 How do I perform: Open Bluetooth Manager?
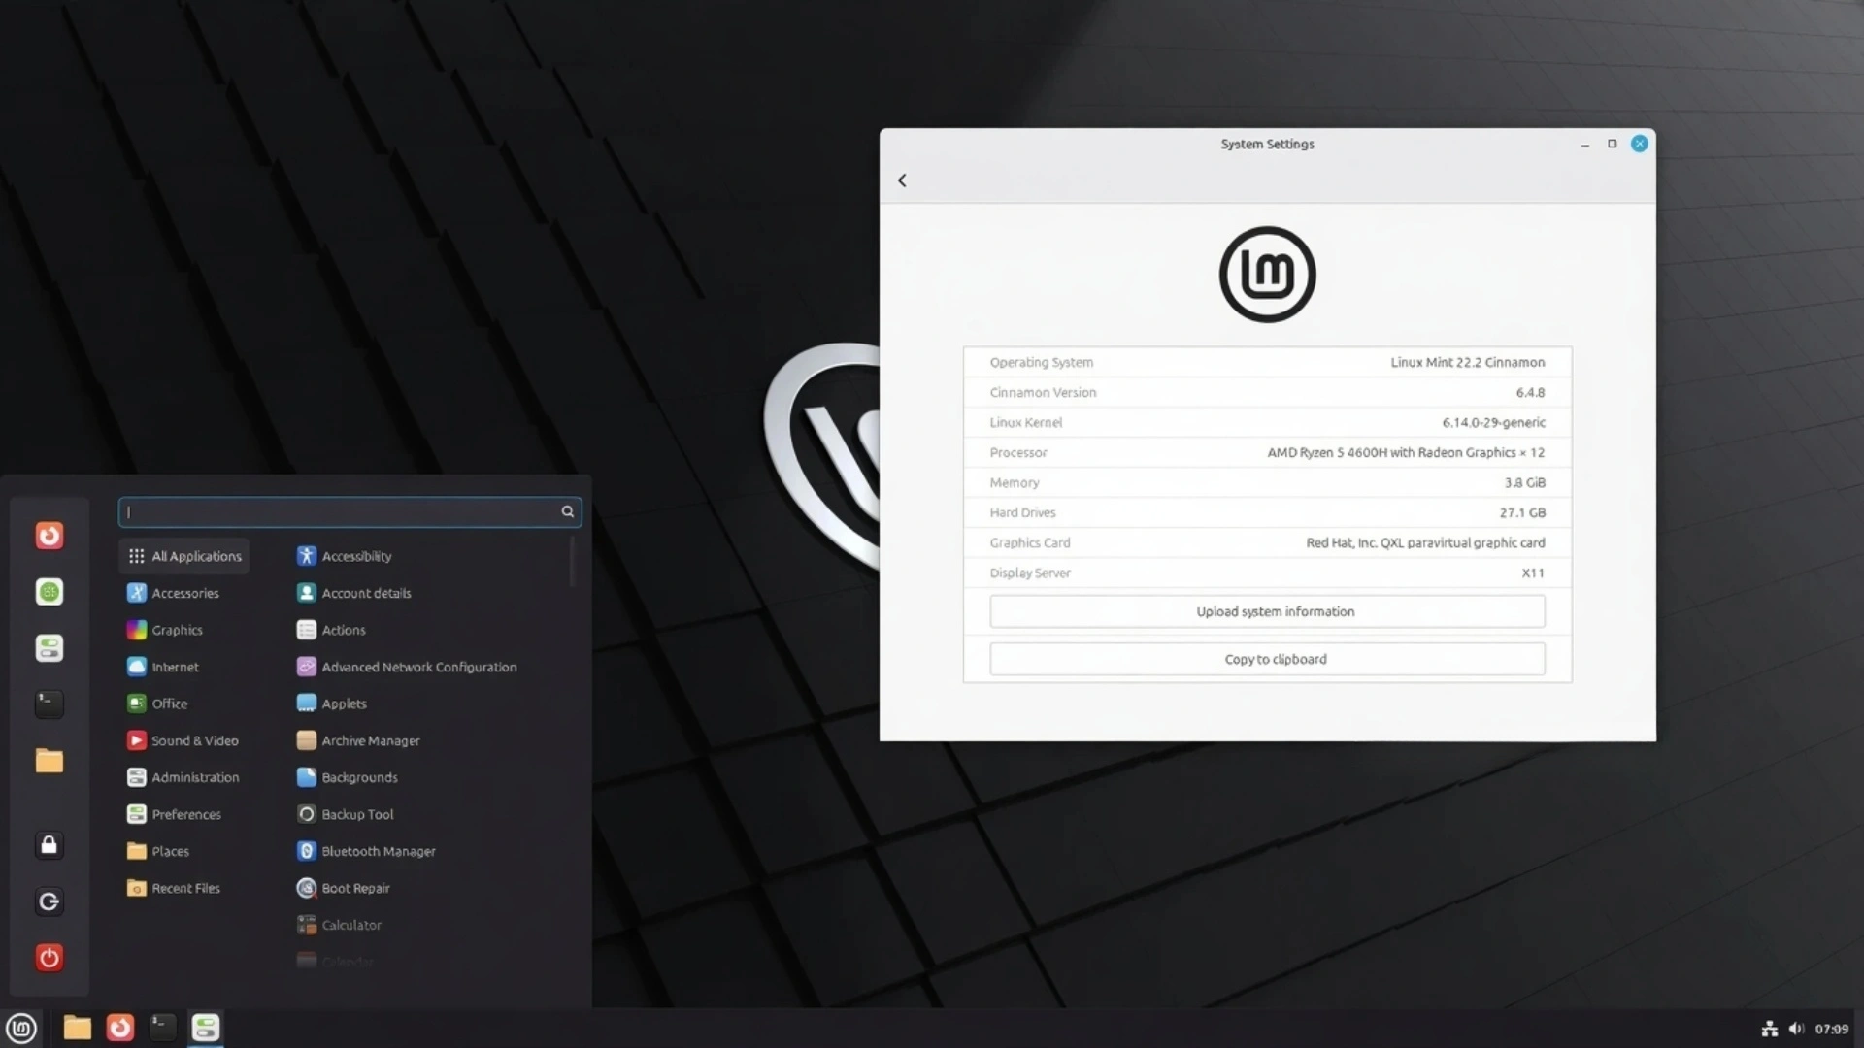[366, 851]
